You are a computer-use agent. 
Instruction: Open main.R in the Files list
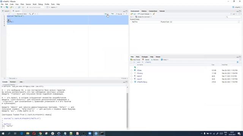point(139,79)
